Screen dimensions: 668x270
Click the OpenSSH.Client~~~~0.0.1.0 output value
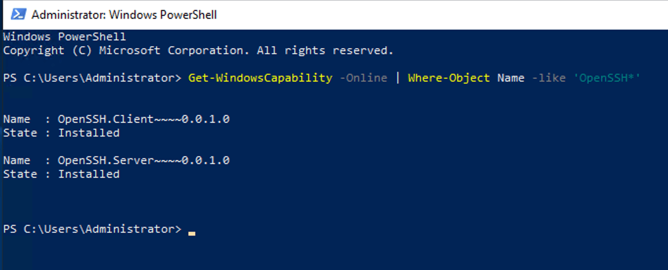pos(144,119)
